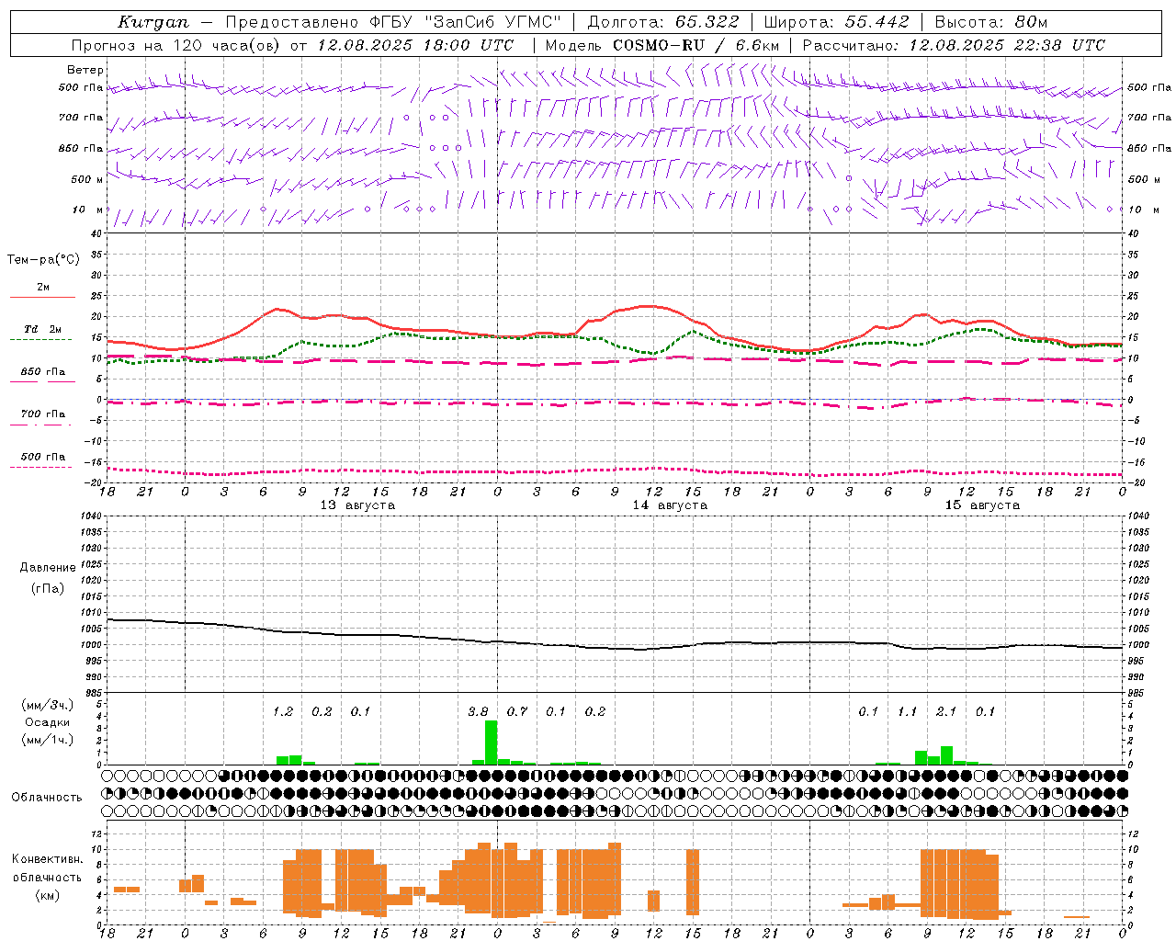Click the Модель COSMO-RU / 6.6км label

click(662, 45)
